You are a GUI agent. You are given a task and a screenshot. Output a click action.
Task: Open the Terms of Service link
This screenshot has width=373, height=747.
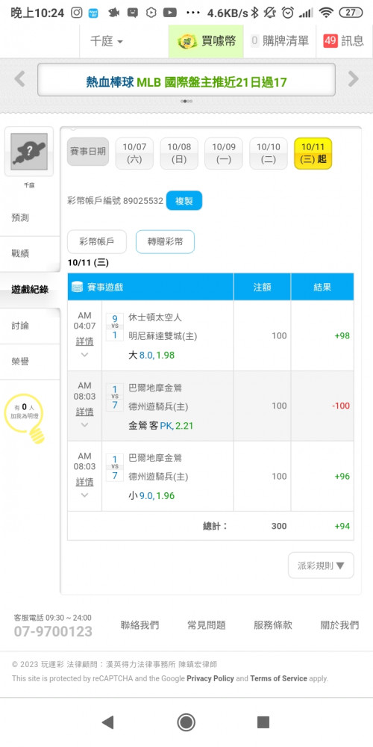[x=279, y=678]
